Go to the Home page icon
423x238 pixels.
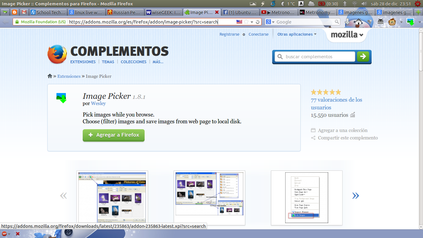358,22
